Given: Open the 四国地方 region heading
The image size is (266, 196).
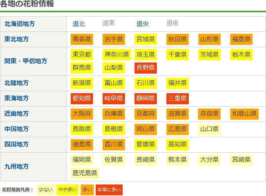Looking at the screenshot, I should click(17, 145).
